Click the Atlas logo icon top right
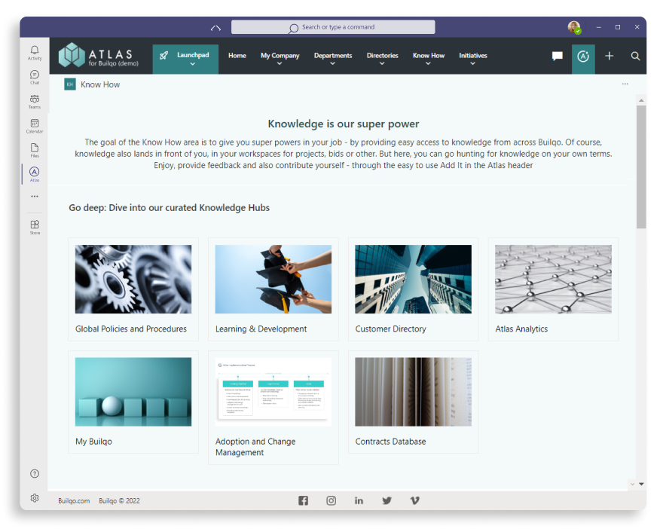Screen dimensions: 663x529 point(583,56)
